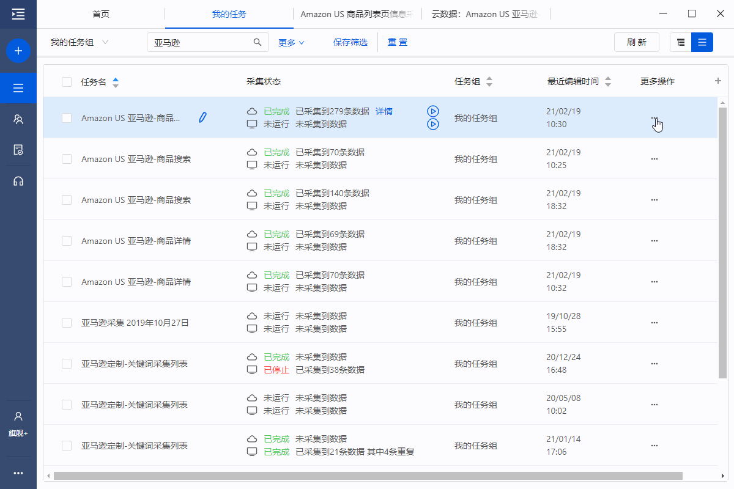Image resolution: width=734 pixels, height=489 pixels.
Task: Open more actions for 亚马逊采集 2019年10月27日
Action: coord(654,323)
